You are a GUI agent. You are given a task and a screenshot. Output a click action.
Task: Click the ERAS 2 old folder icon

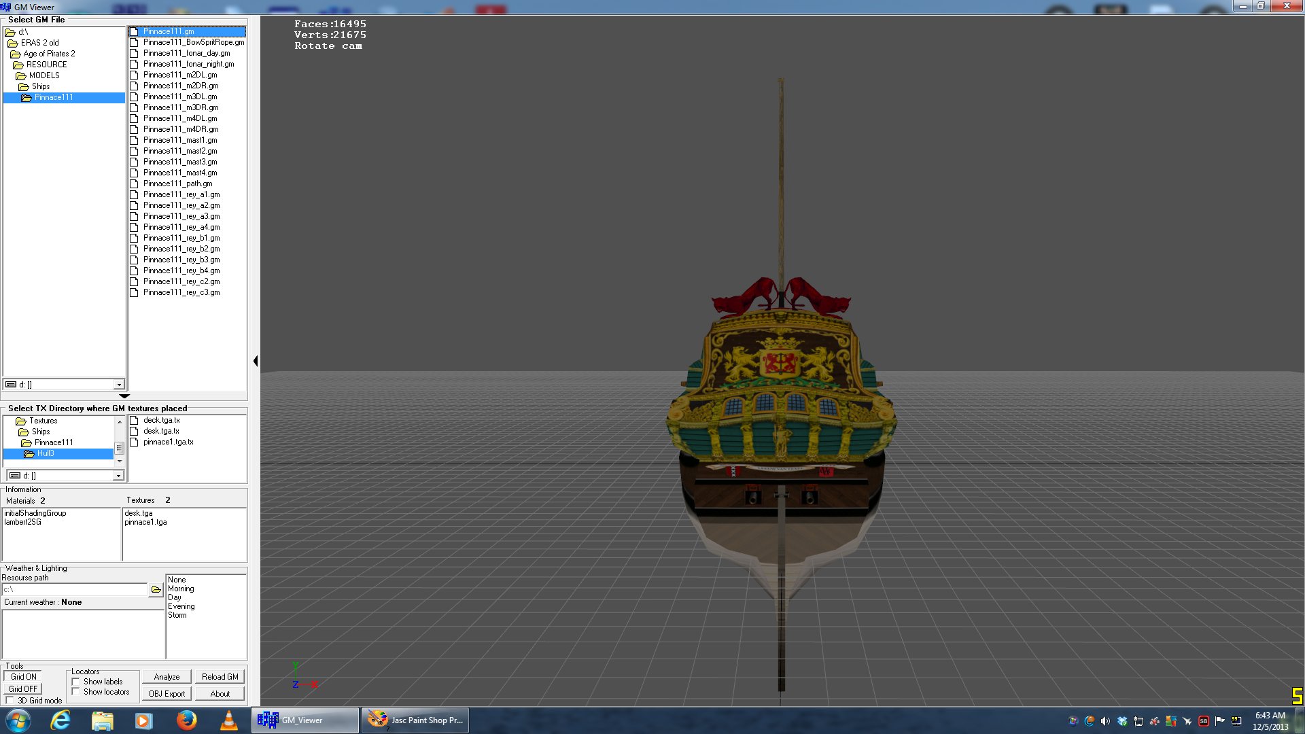pos(13,43)
